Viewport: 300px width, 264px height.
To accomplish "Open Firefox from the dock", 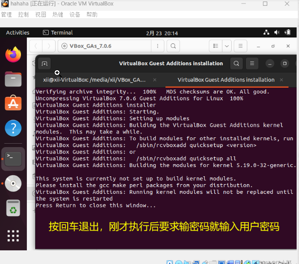I will coord(13,55).
